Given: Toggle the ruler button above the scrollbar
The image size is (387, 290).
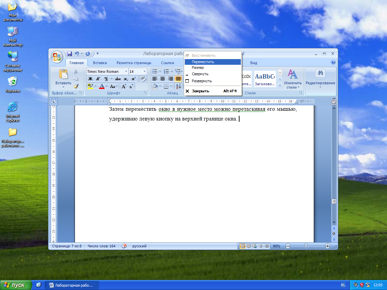Looking at the screenshot, I should coord(334,102).
